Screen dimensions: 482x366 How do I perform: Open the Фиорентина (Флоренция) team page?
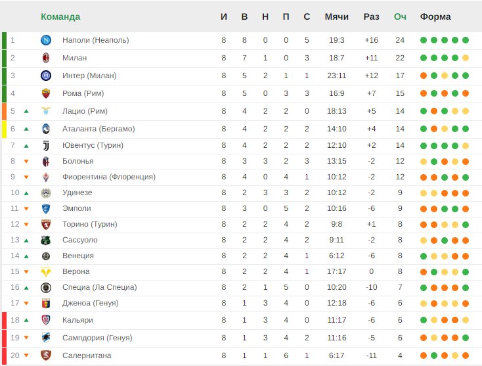(109, 177)
